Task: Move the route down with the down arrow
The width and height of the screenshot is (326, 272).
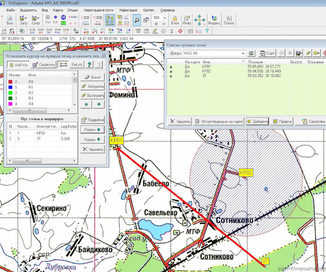Action: (99, 105)
